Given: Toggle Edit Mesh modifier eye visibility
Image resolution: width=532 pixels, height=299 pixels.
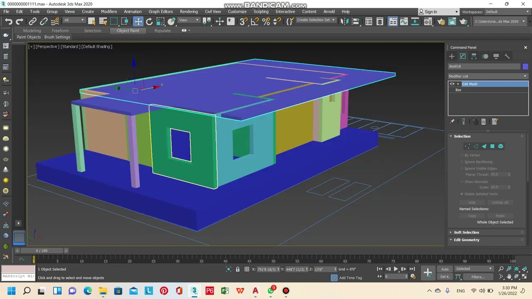Looking at the screenshot, I should click(452, 84).
